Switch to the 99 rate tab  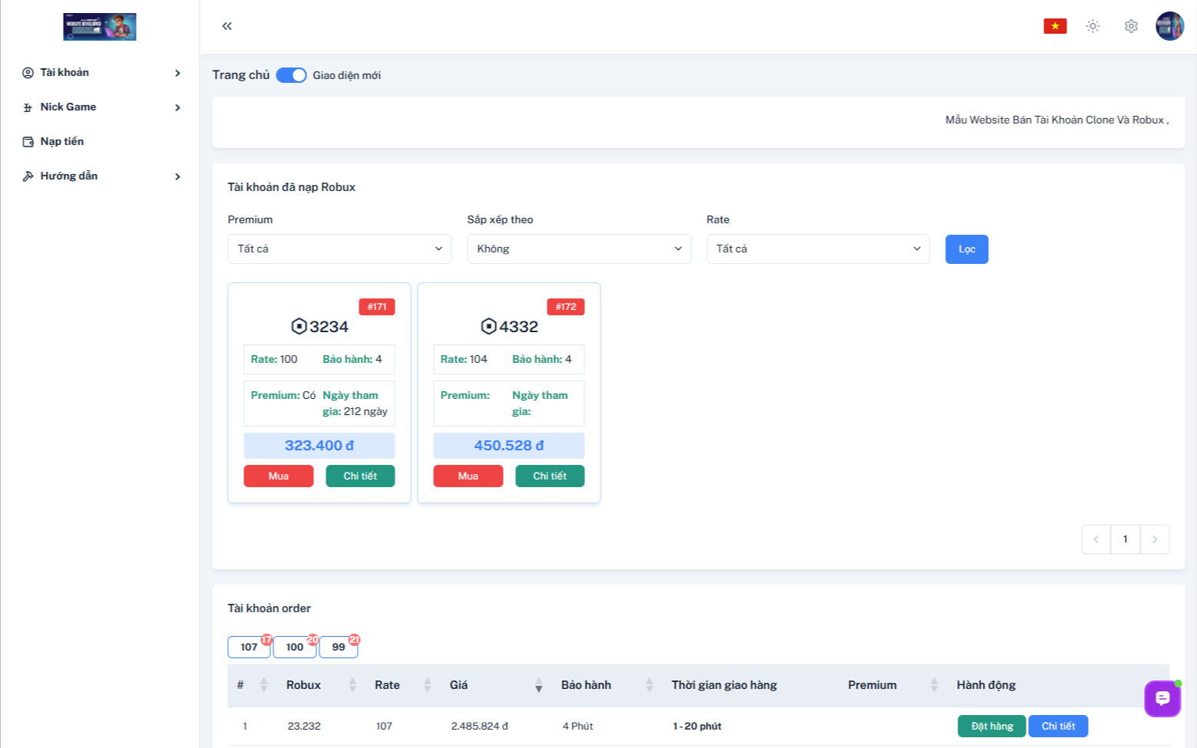click(x=338, y=647)
